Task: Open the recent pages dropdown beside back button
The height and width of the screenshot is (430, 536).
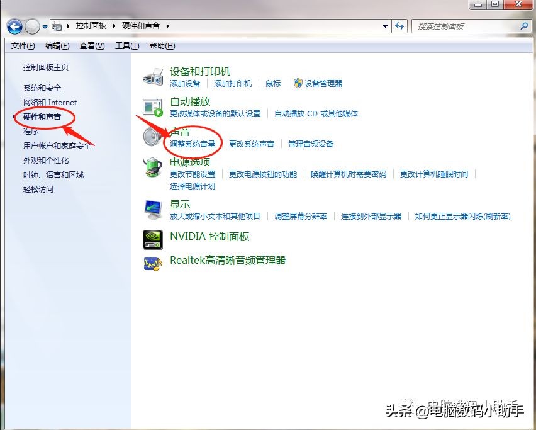Action: click(x=44, y=26)
